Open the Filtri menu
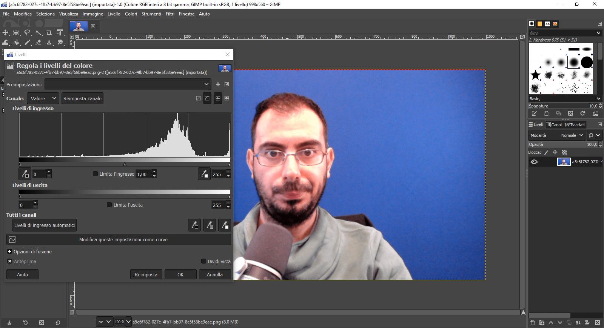The image size is (604, 328). pos(170,14)
